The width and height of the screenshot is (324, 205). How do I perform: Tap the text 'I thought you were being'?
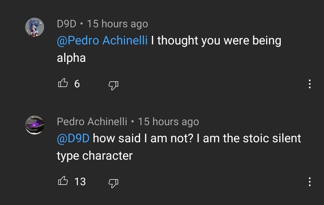pyautogui.click(x=216, y=41)
